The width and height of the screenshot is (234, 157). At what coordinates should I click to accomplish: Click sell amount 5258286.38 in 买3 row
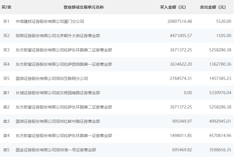point(220,50)
